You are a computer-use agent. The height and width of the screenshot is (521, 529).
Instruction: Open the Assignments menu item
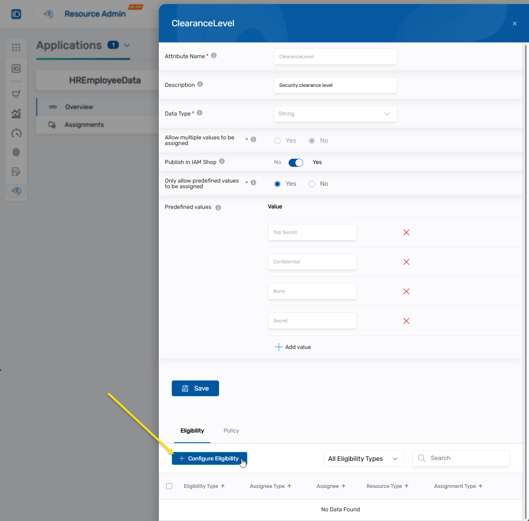84,124
